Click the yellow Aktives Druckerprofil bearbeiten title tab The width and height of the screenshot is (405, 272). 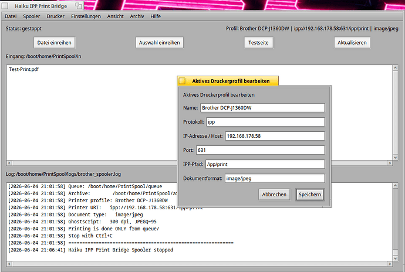(x=231, y=81)
